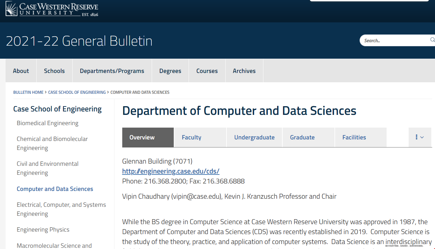Click the Department of Computer and Data Sciences heading
Screen dimensions: 435x249
coord(239,111)
